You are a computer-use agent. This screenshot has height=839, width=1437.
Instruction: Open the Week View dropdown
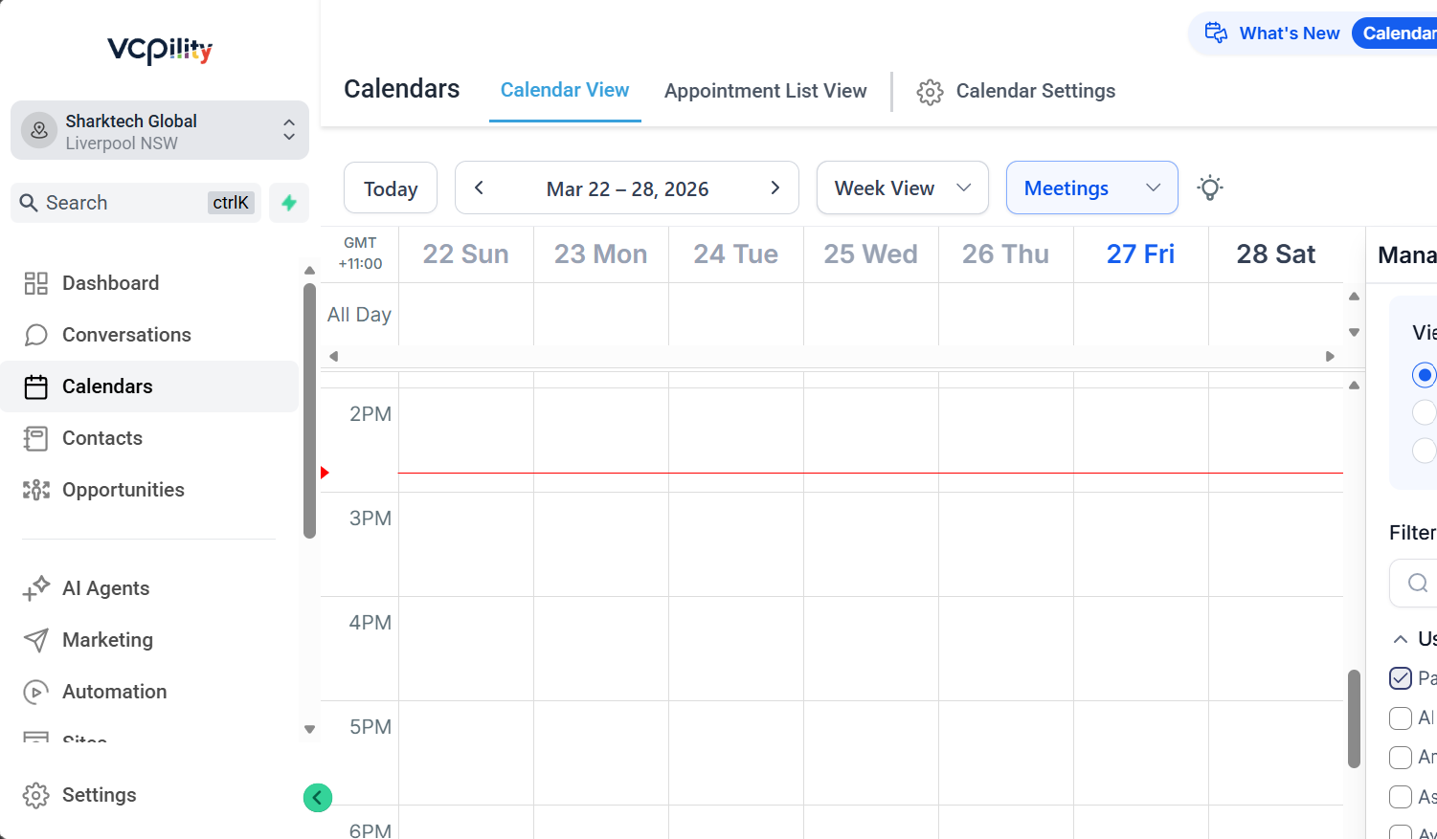point(901,188)
